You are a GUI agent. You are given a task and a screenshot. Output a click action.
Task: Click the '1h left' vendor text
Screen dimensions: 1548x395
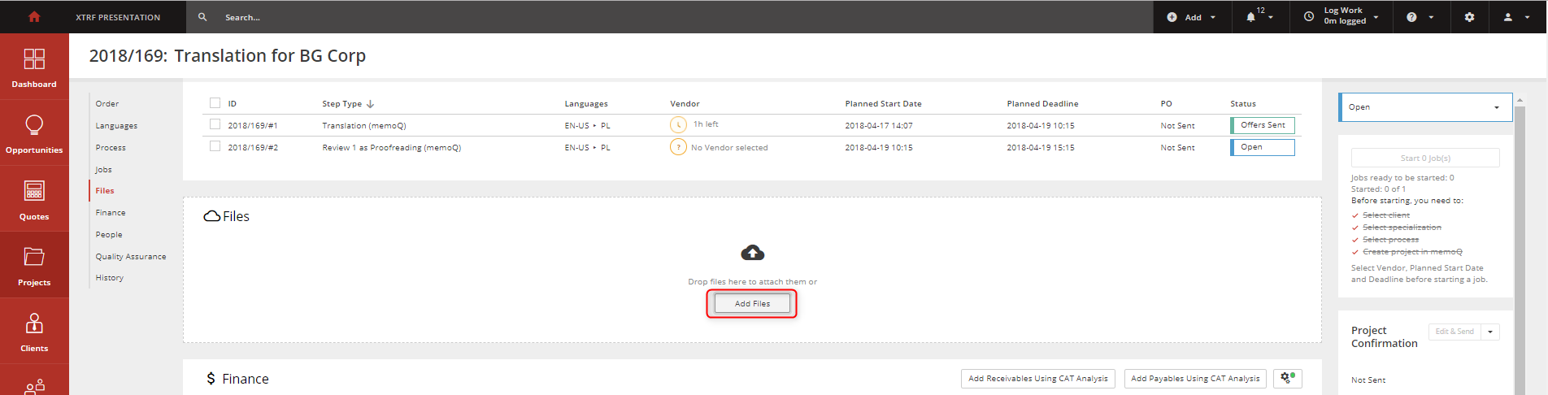click(x=706, y=124)
